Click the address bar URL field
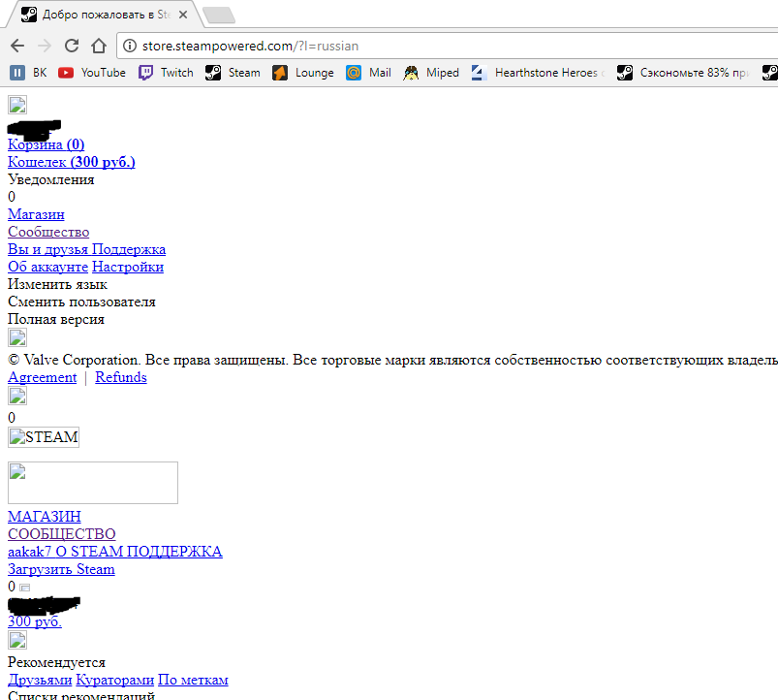 [x=447, y=46]
